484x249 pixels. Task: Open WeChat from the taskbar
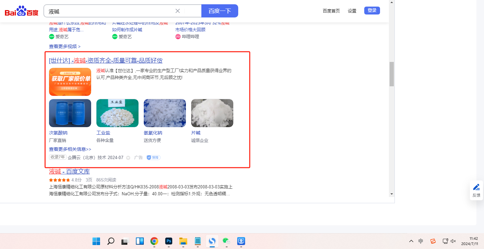coord(227,241)
